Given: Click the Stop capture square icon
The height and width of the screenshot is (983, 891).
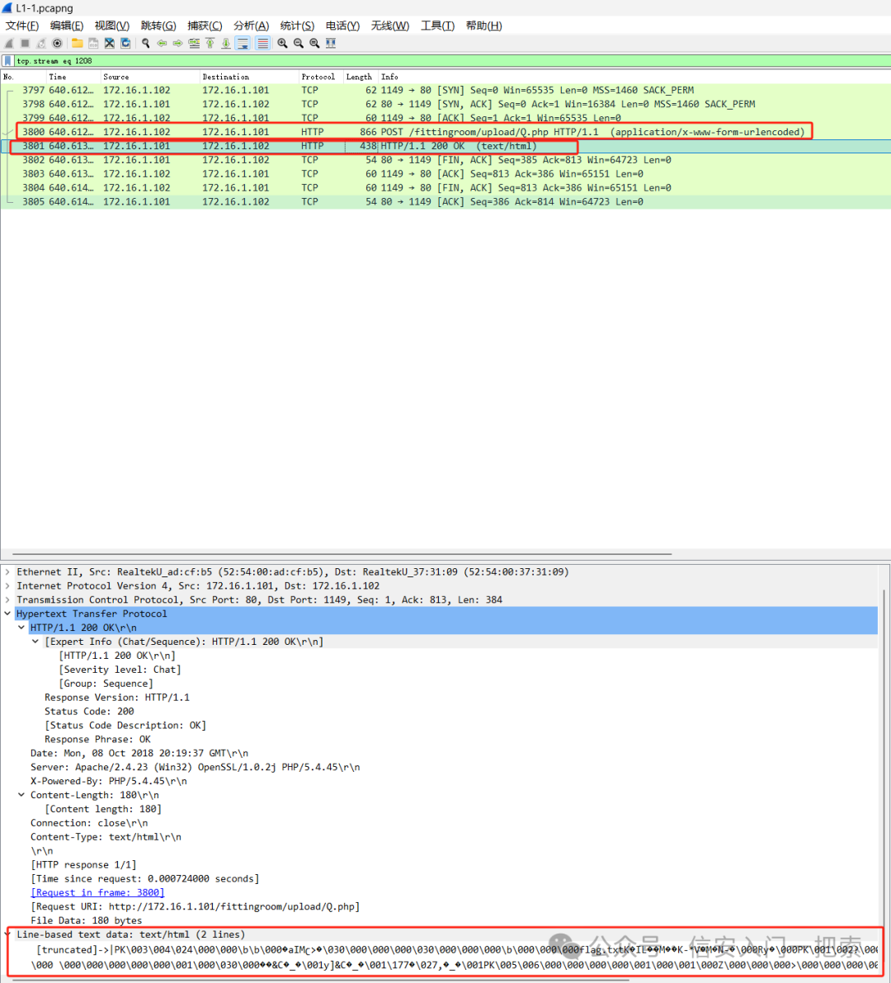Looking at the screenshot, I should click(x=25, y=43).
